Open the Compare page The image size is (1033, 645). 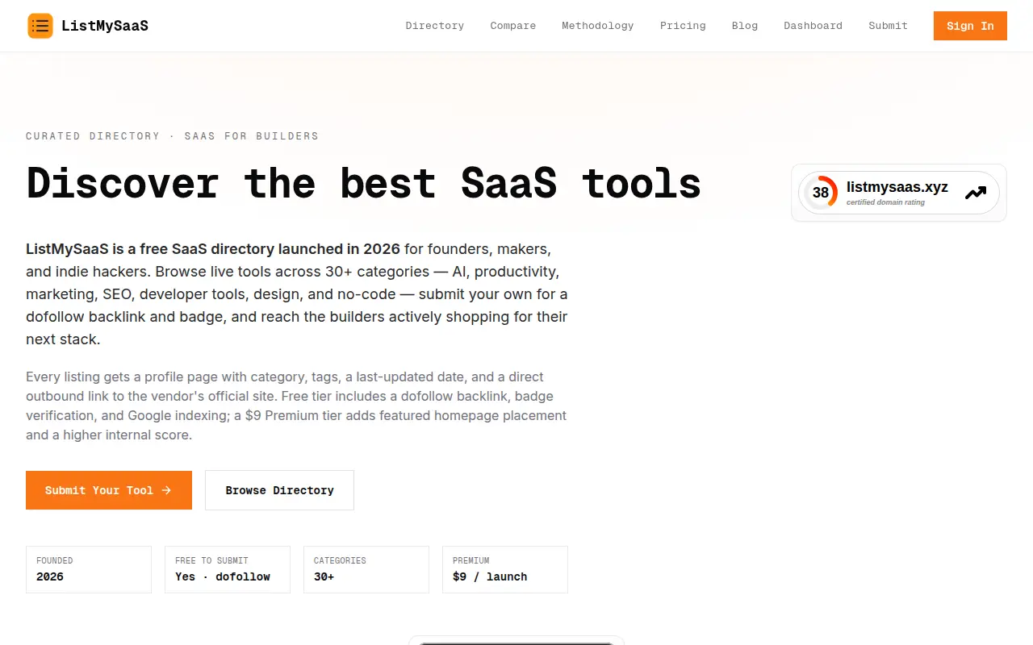tap(513, 26)
